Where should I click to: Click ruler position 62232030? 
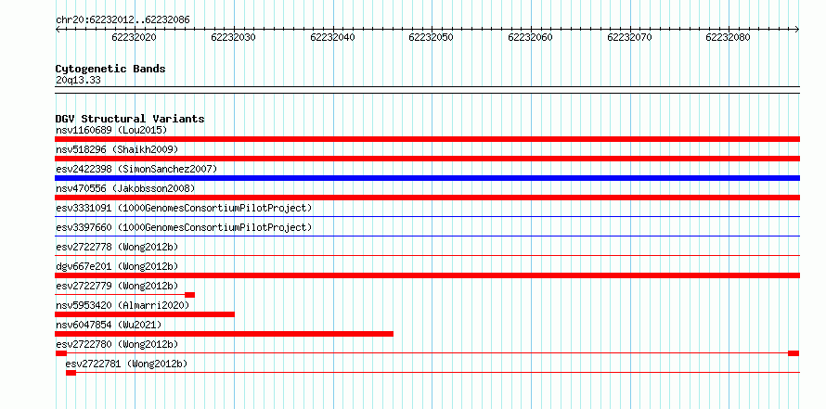(233, 37)
